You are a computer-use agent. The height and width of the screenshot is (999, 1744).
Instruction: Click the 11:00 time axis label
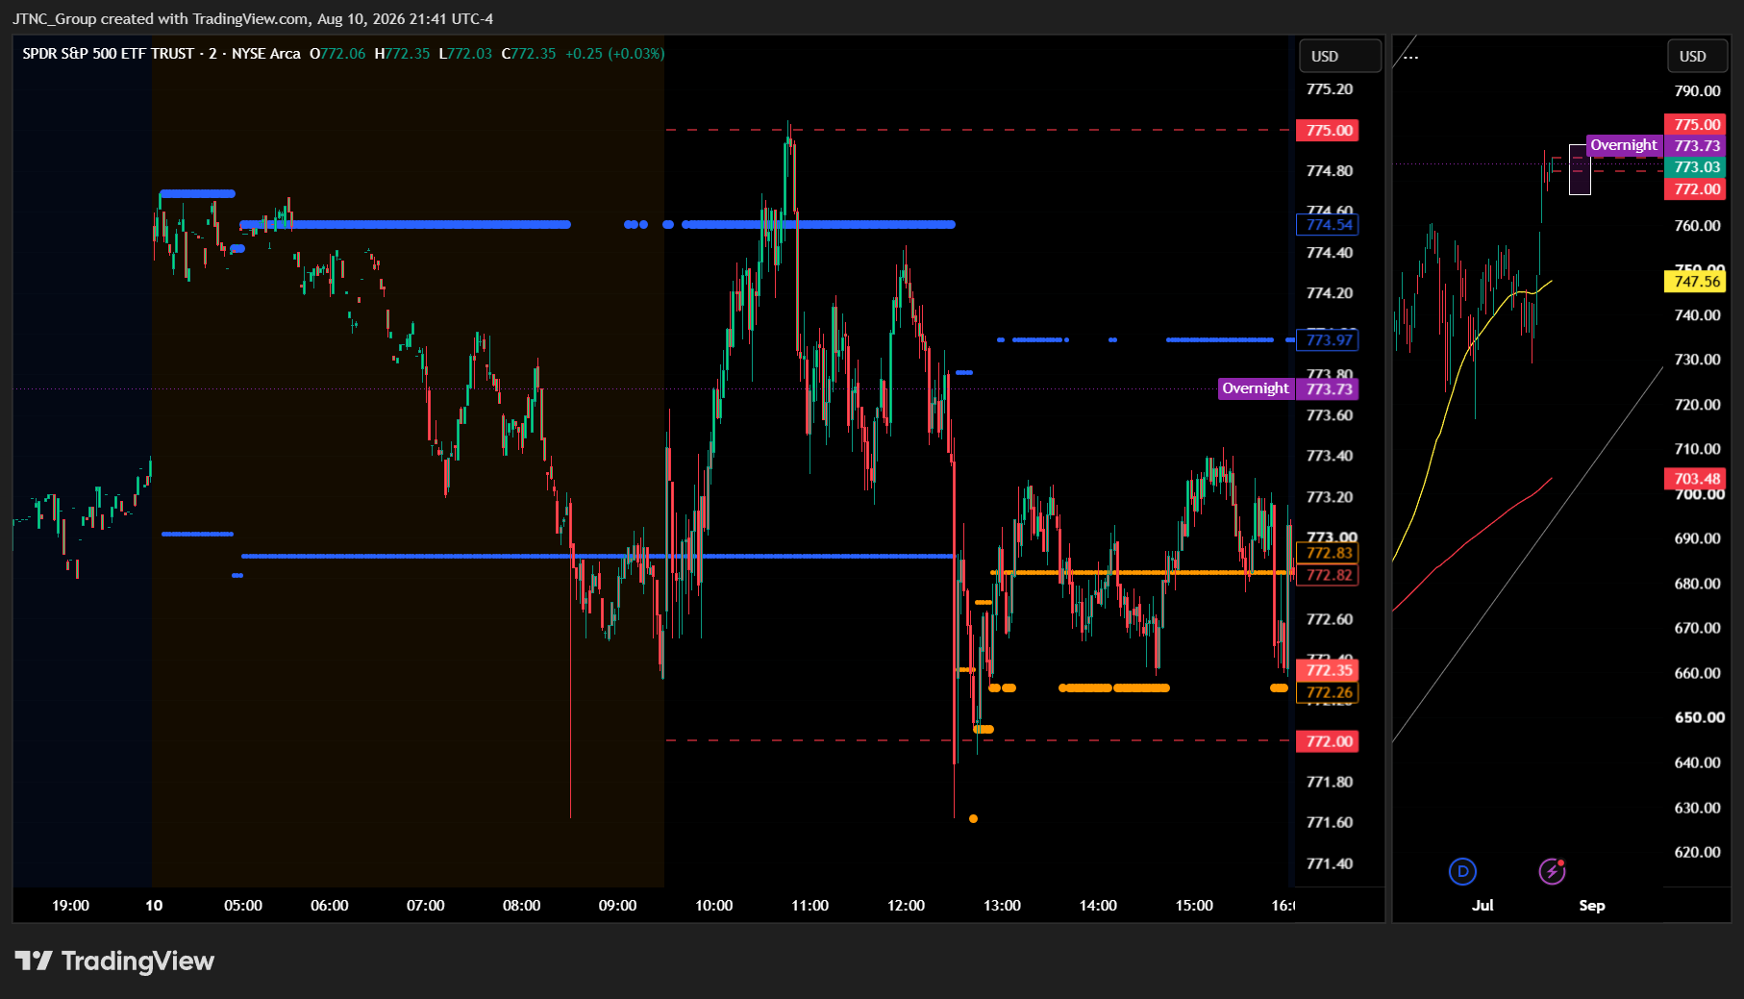tap(810, 906)
